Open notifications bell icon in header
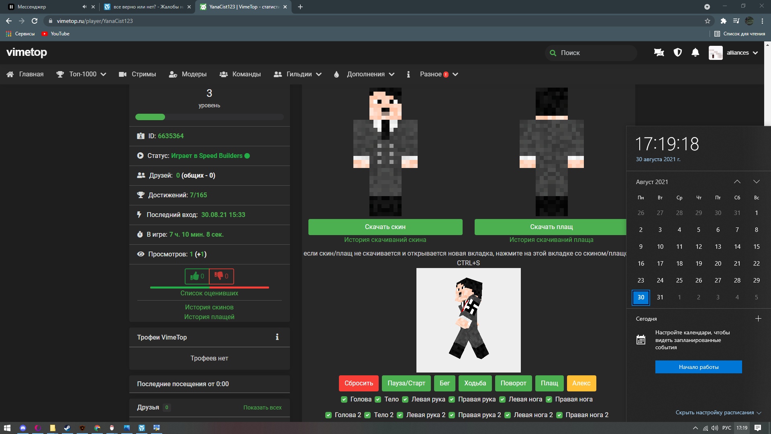The image size is (771, 434). [x=696, y=53]
